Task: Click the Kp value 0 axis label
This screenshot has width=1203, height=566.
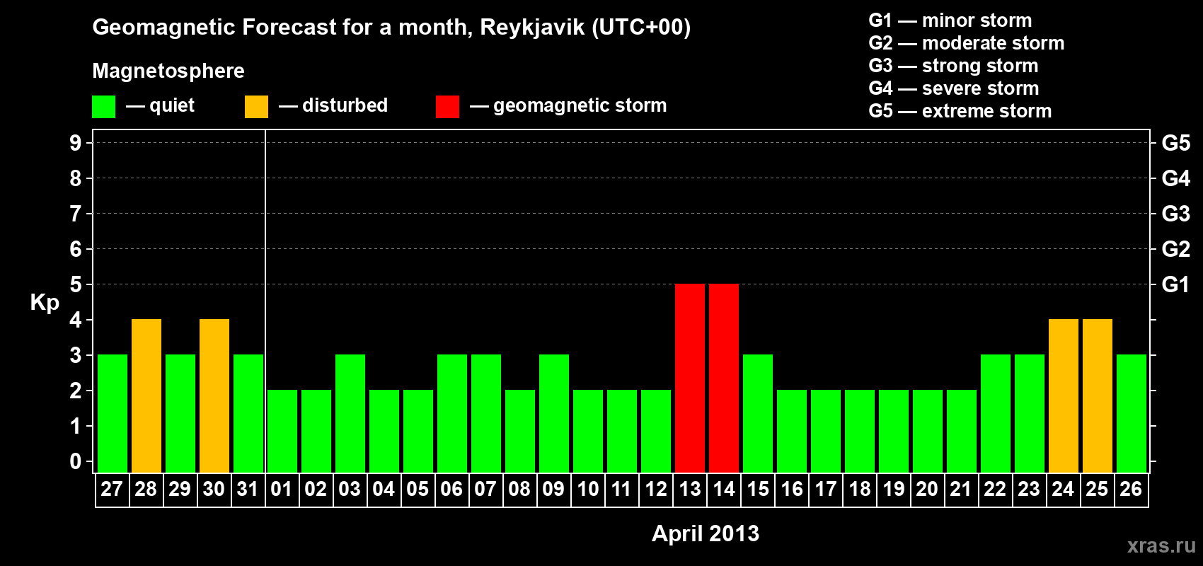Action: click(x=76, y=461)
